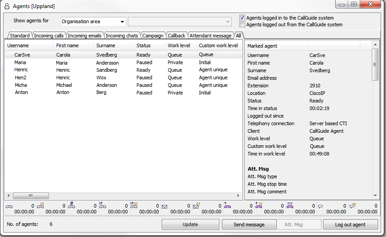This screenshot has width=386, height=237.
Task: Click the purple phone with three arrows icon
Action: (290, 205)
